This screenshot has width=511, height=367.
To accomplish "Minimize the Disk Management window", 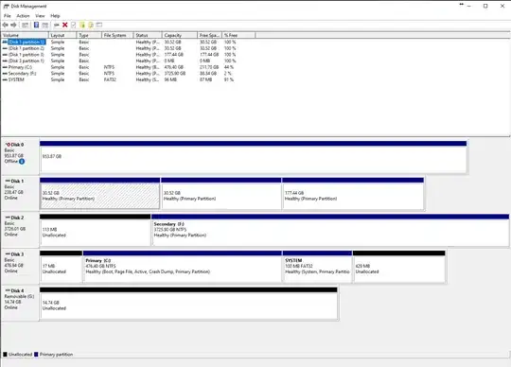I will (469, 6).
